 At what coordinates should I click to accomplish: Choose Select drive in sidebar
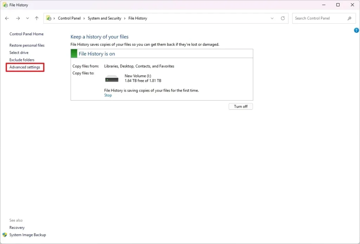click(x=19, y=52)
